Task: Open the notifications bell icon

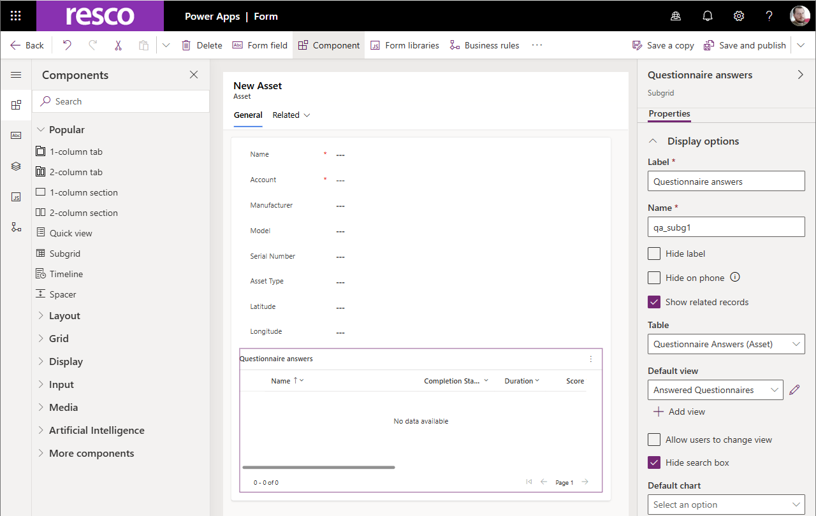Action: pos(708,16)
